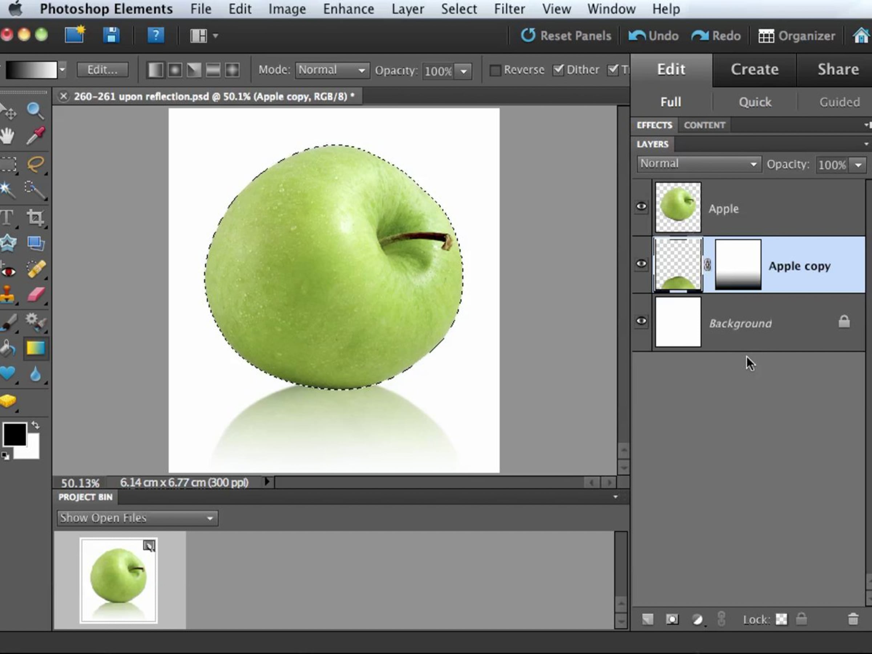The height and width of the screenshot is (654, 872).
Task: Choose the radial gradient style icon
Action: (x=175, y=70)
